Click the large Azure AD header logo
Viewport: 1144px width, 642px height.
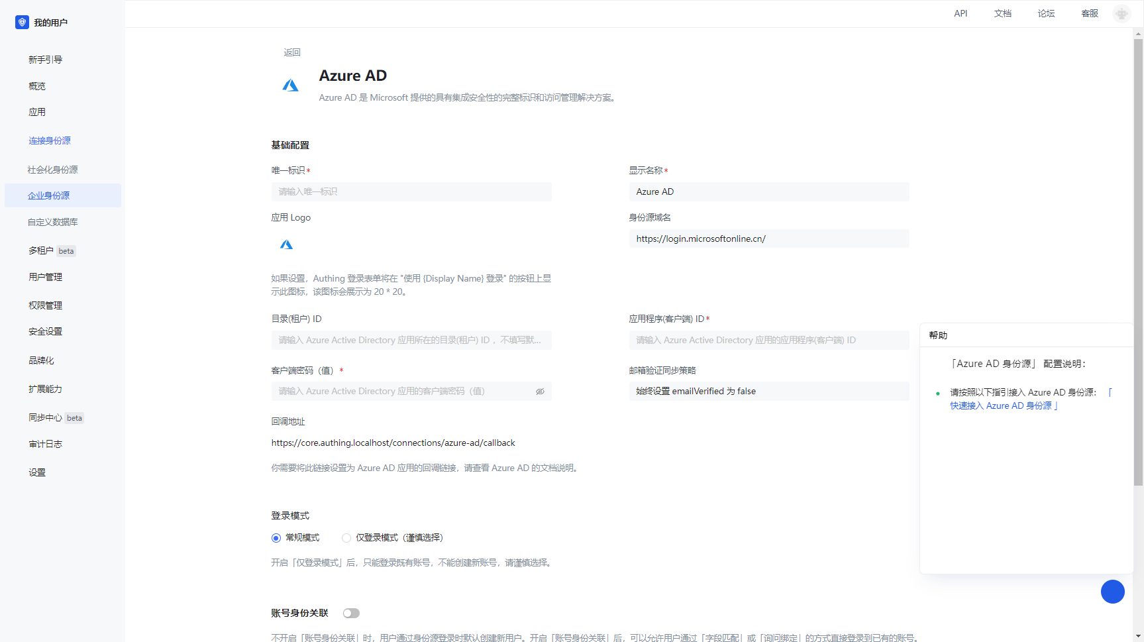290,85
